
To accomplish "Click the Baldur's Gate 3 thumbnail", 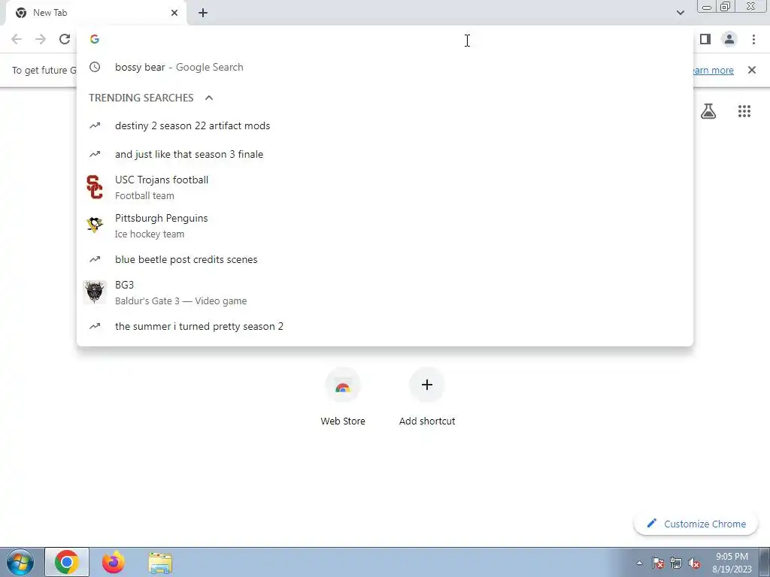I will click(95, 292).
